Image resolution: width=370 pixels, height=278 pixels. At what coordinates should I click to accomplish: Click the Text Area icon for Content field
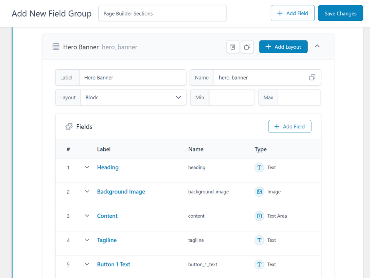[x=259, y=216]
